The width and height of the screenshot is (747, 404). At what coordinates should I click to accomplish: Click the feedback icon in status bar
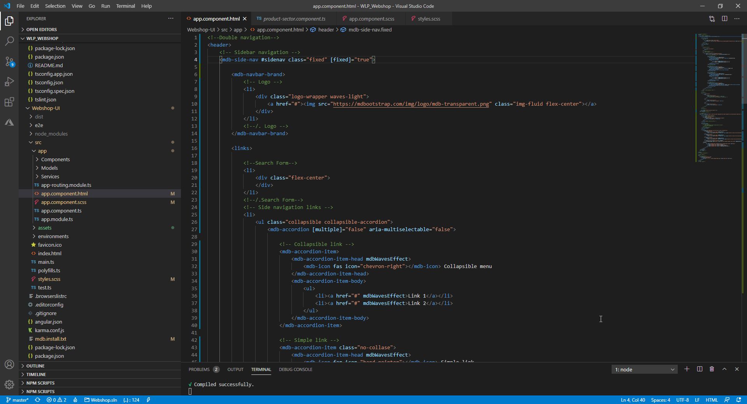click(727, 400)
